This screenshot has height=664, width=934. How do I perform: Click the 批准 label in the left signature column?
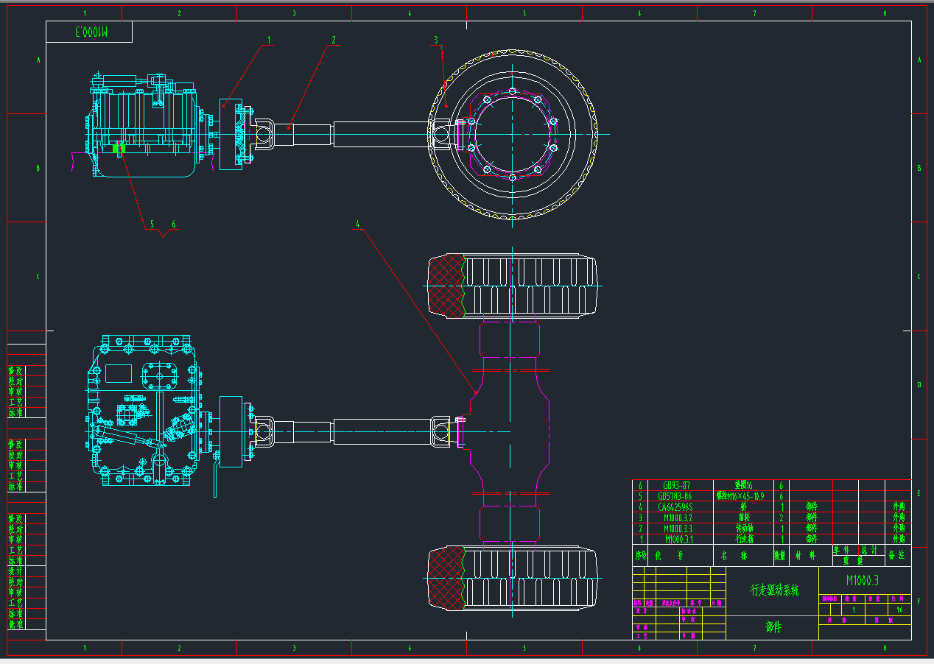click(15, 624)
